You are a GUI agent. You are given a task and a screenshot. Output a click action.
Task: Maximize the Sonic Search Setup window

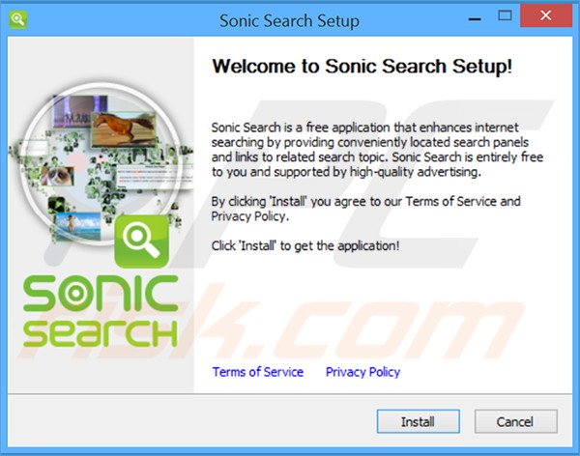[x=505, y=15]
